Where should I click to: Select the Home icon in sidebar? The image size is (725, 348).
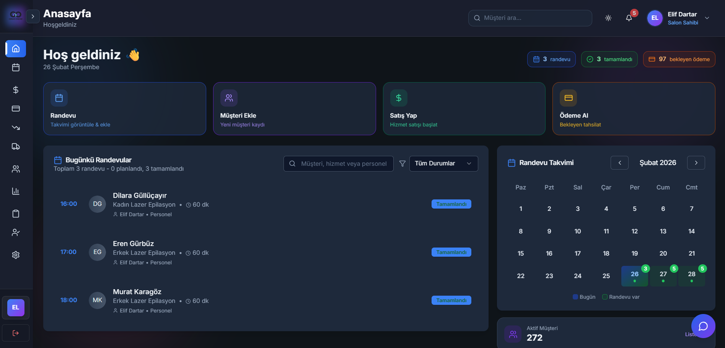coord(16,49)
